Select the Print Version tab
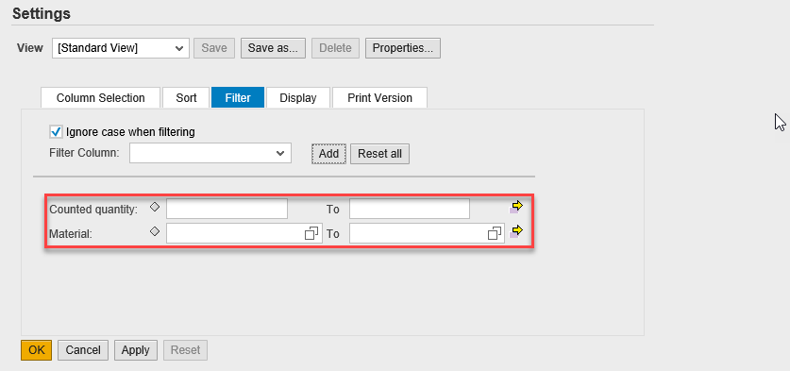 click(x=379, y=98)
